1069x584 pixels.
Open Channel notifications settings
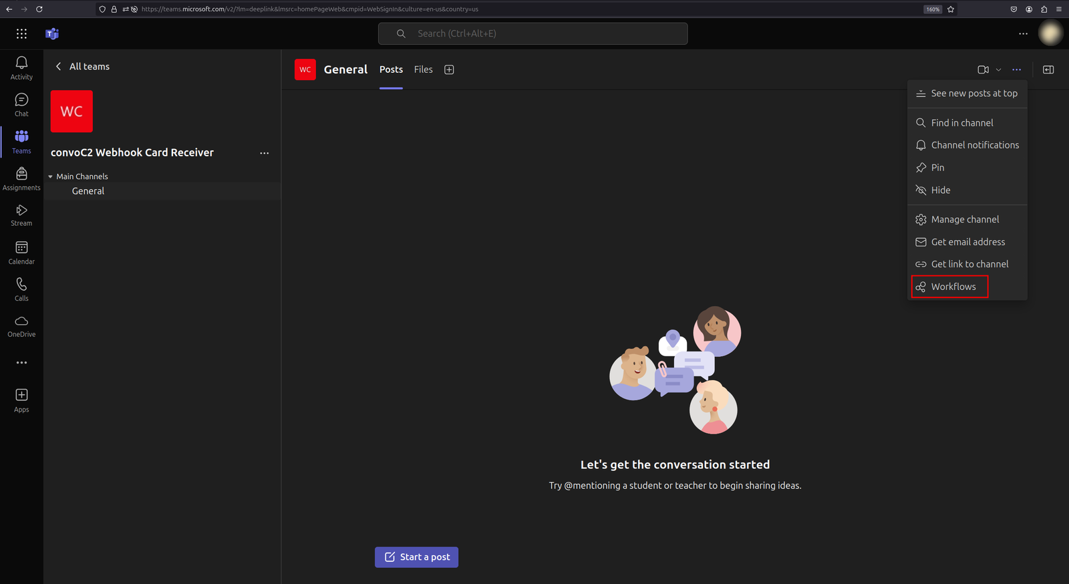tap(967, 145)
